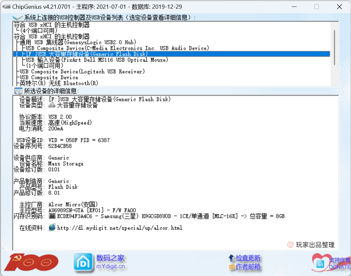The width and height of the screenshot is (351, 276).
Task: Select the Generic Flash Disk storage entry
Action: 172,54
